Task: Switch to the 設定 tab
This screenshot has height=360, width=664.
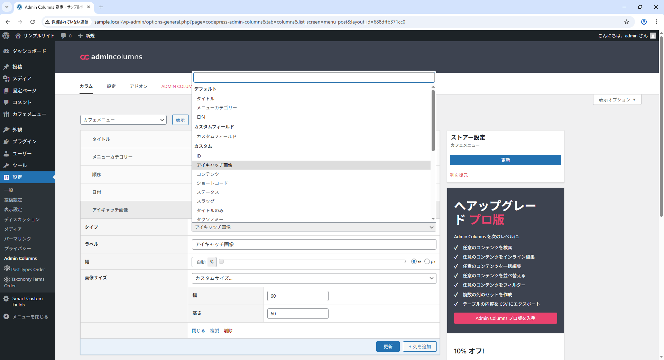Action: click(x=111, y=86)
